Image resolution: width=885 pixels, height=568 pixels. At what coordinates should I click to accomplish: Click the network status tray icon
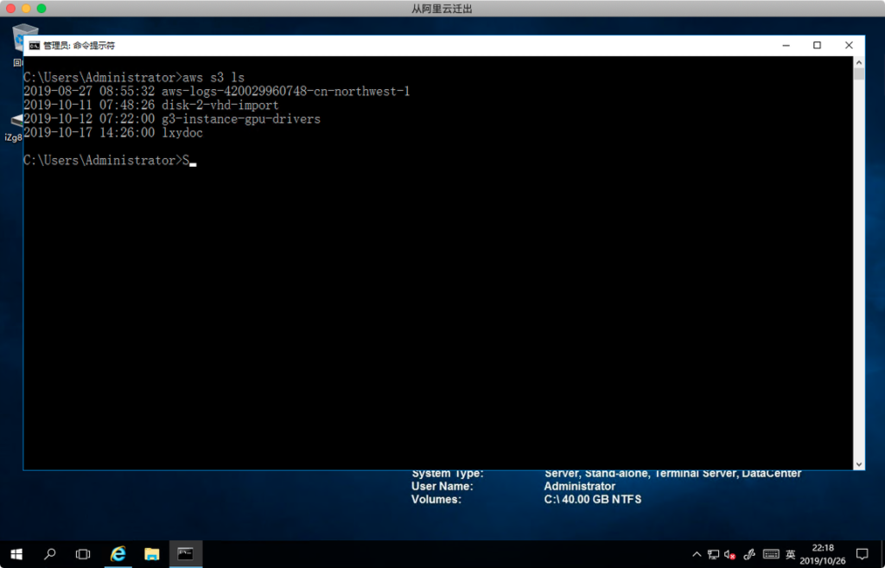point(713,554)
